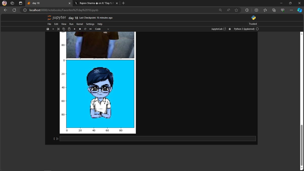Open browser Collections

point(274,10)
